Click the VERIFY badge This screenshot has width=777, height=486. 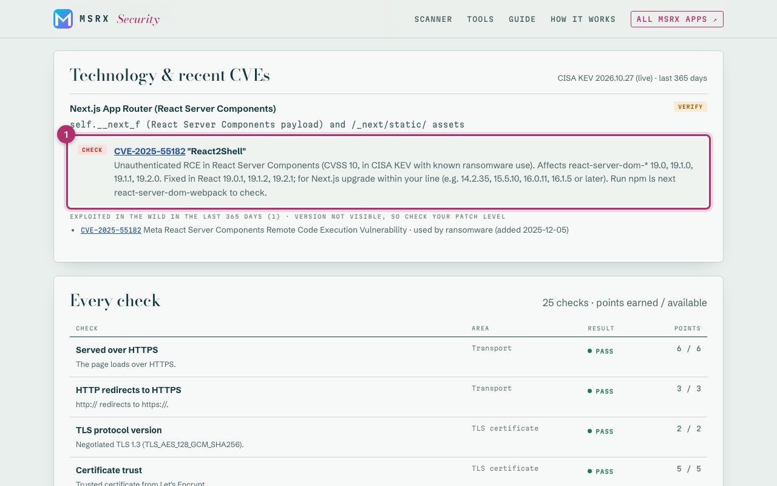pos(690,107)
